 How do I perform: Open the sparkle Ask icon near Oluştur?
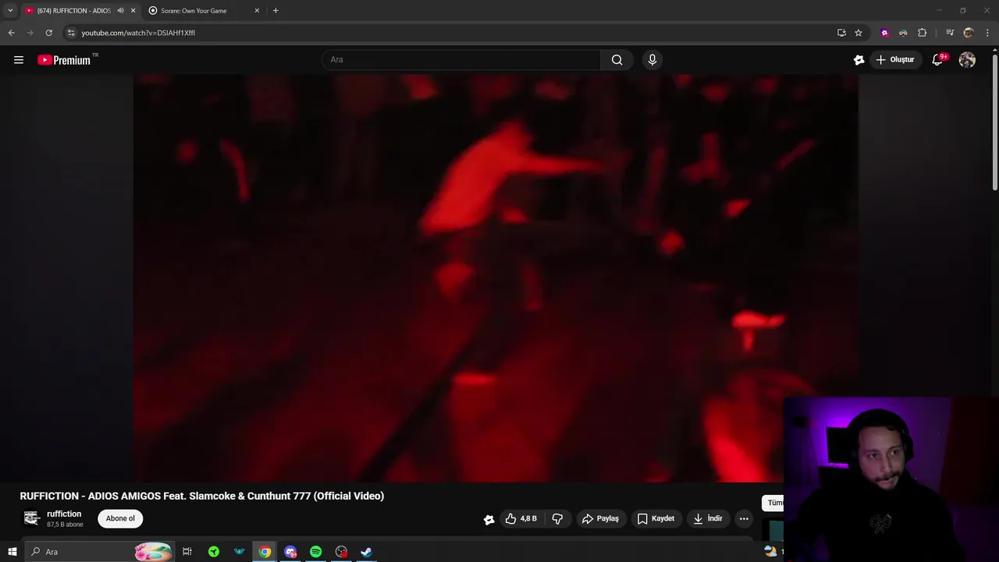pos(859,60)
